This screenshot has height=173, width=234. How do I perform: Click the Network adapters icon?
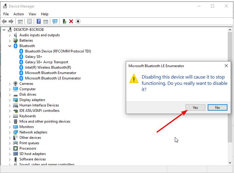click(x=16, y=132)
